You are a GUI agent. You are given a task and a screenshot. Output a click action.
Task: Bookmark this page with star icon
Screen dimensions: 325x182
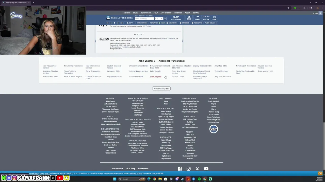point(288,8)
